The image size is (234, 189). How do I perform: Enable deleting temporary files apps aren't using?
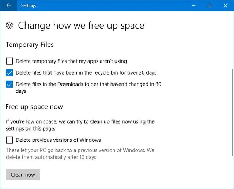click(x=9, y=61)
